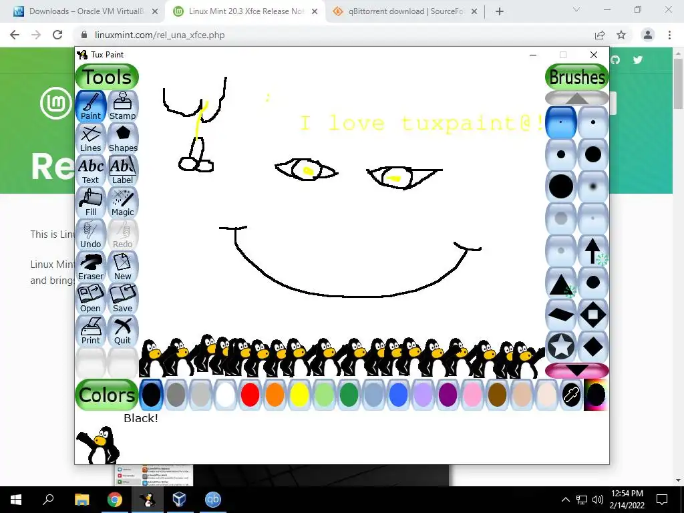Open the Chrome profile avatar
Screen dimensions: 684x513
(x=648, y=35)
